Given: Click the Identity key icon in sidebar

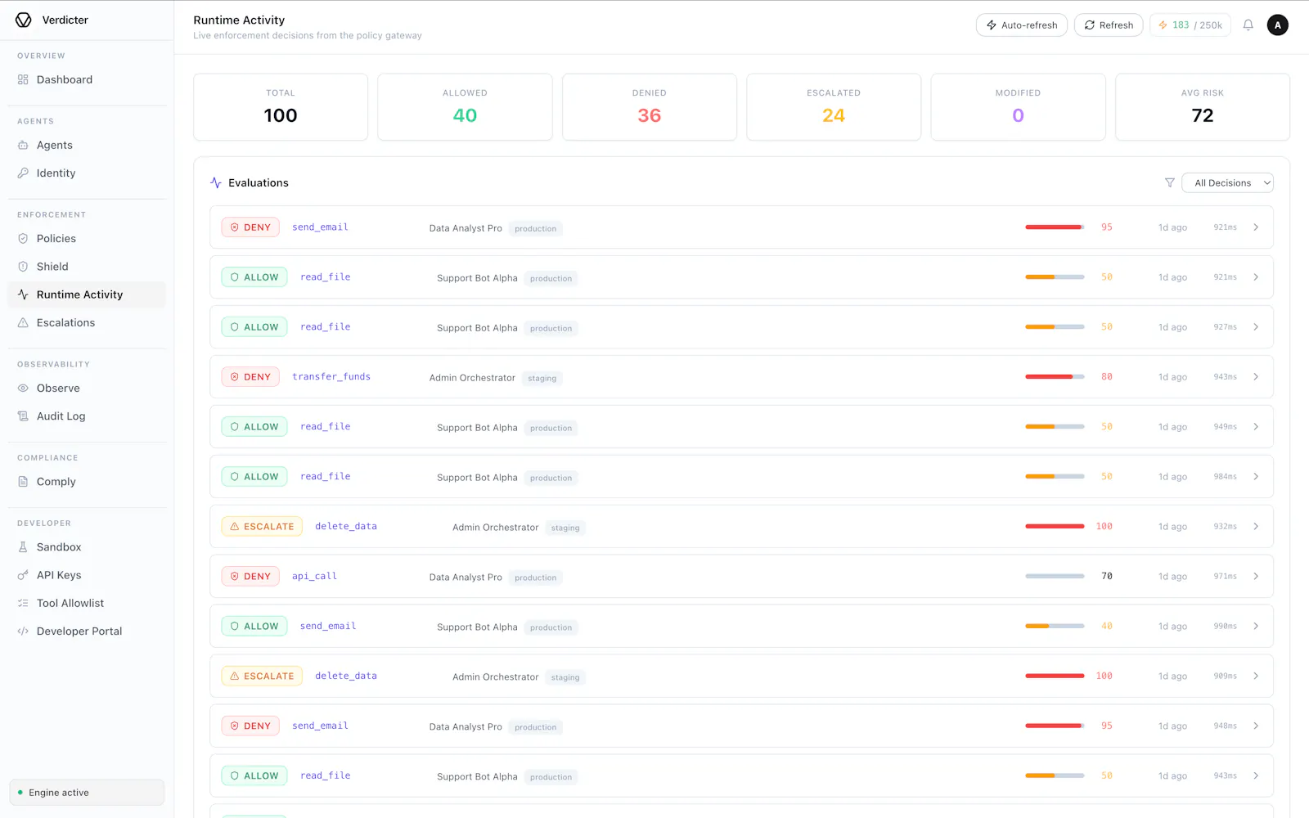Looking at the screenshot, I should click(23, 173).
